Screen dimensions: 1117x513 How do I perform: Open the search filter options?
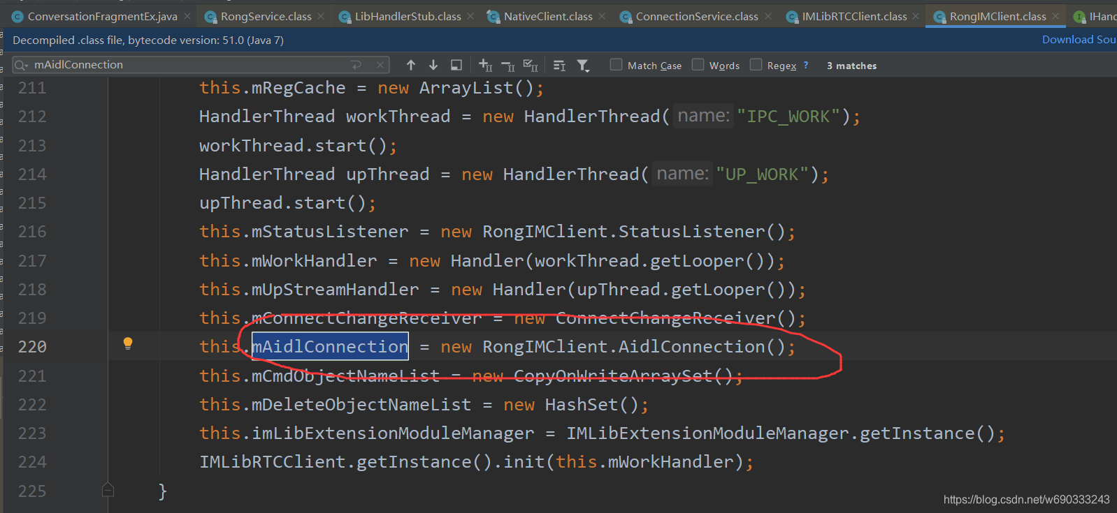tap(582, 66)
